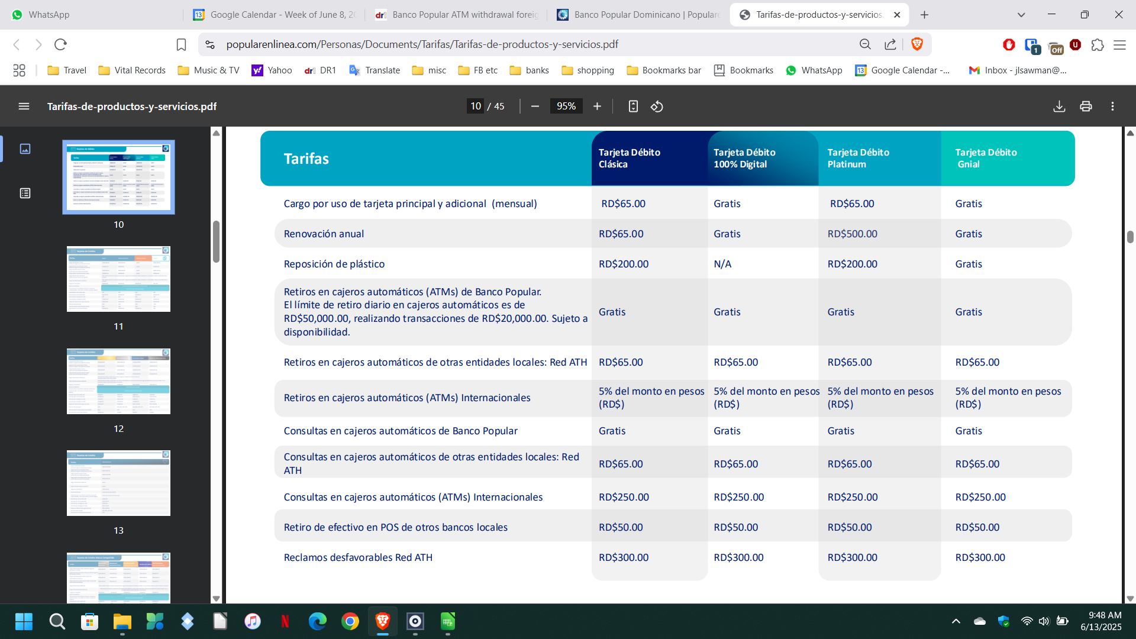
Task: Open the DR1 bookmark
Action: (x=319, y=70)
